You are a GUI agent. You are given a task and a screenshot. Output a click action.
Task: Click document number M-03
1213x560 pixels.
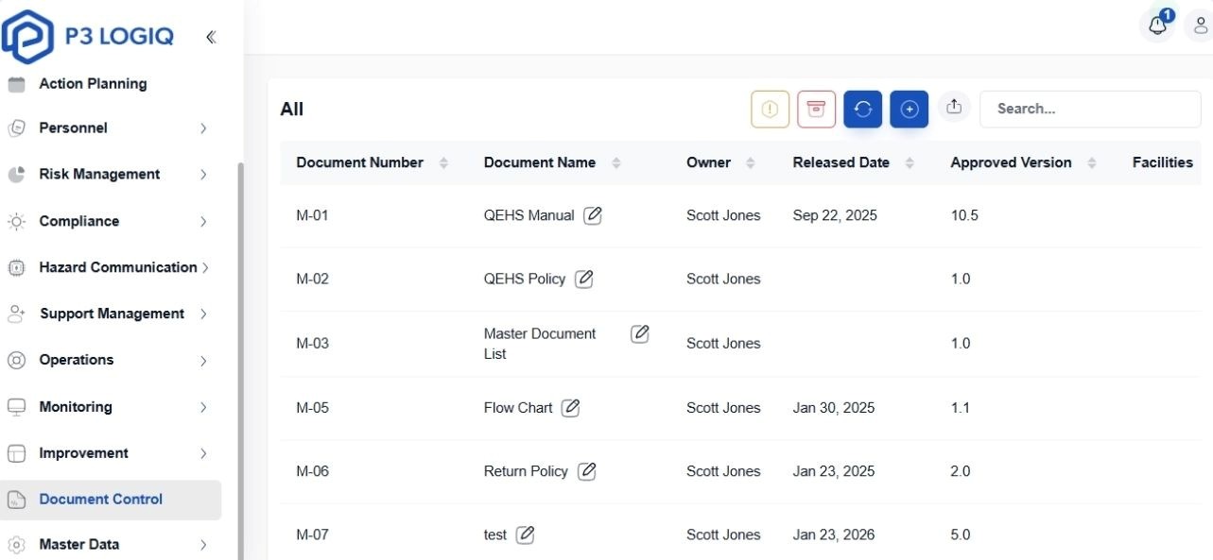pos(312,343)
